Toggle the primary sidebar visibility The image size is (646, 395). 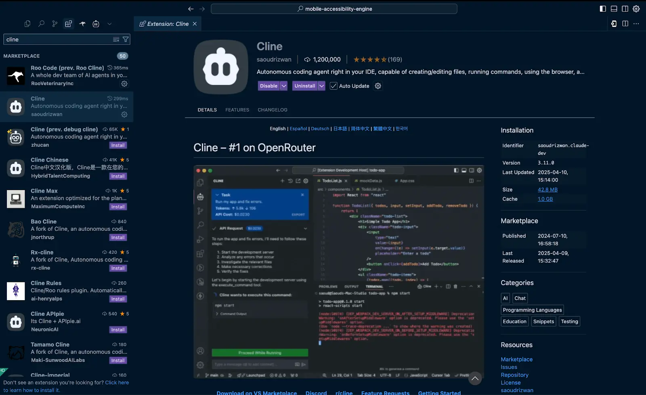pyautogui.click(x=603, y=8)
